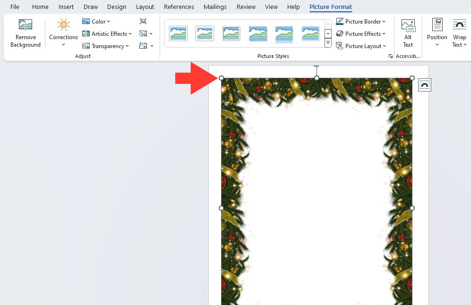The height and width of the screenshot is (305, 471).
Task: Switch to the Insert tab
Action: coord(66,7)
